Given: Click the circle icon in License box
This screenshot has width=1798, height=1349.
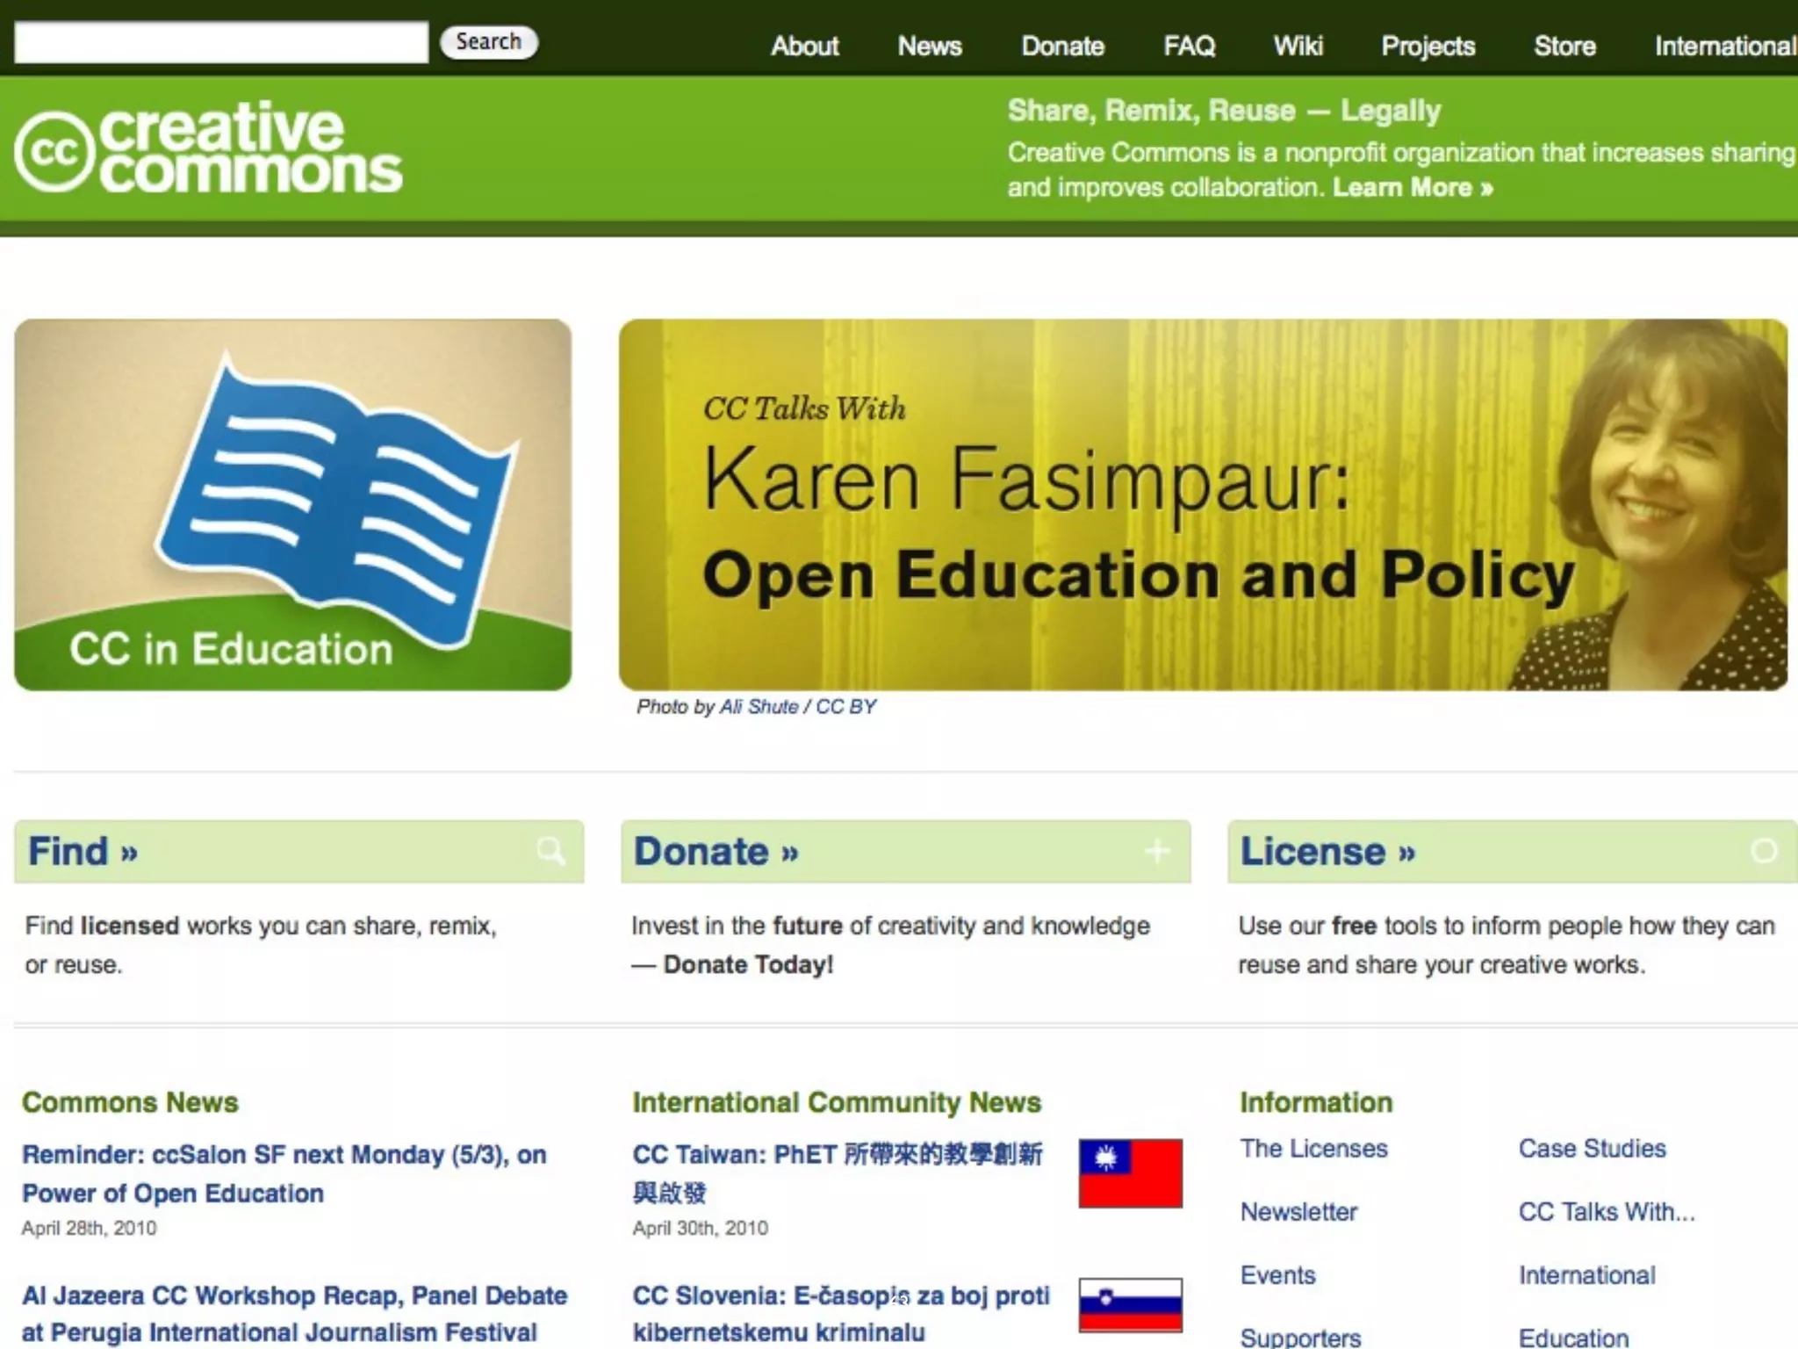Looking at the screenshot, I should pos(1764,850).
